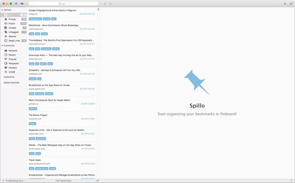Screen dimensions: 295x183
Task: Click the plus add button in status bar
Action: (3, 181)
